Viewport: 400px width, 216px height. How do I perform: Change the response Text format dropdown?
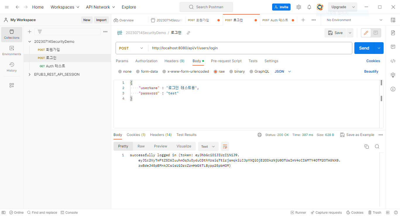(208, 147)
